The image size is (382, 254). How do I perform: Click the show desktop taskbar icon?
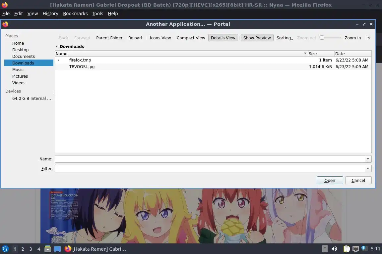(x=57, y=249)
